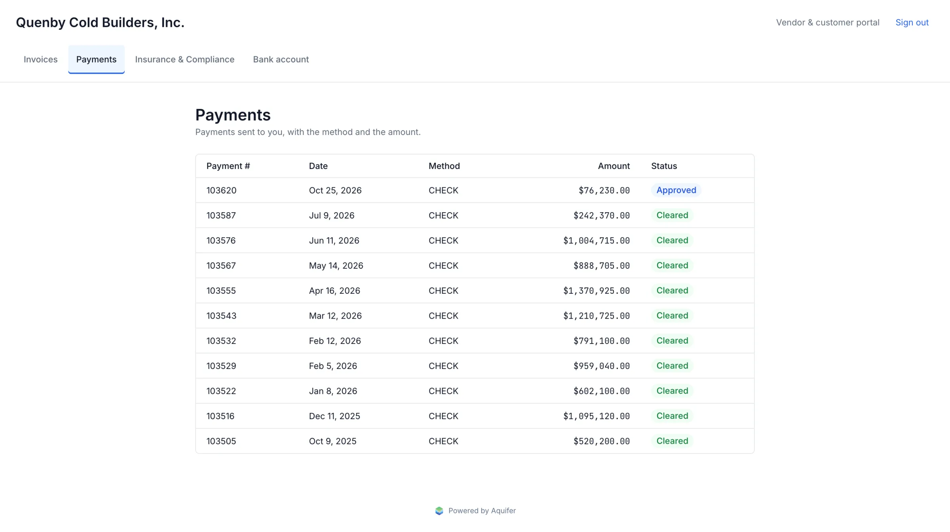Image resolution: width=950 pixels, height=532 pixels.
Task: Click the Cleared badge for payment 103505
Action: (x=672, y=441)
